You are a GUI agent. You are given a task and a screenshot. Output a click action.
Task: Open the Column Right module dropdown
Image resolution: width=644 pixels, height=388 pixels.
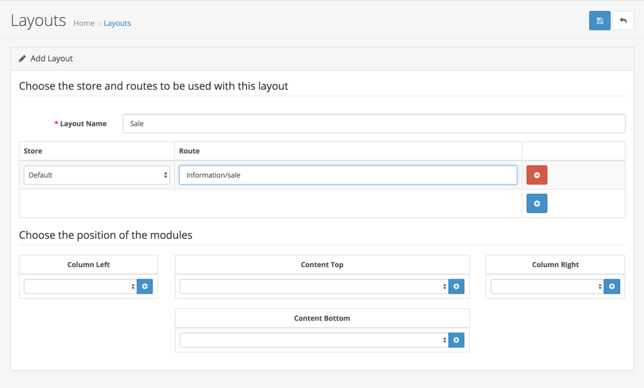pyautogui.click(x=546, y=286)
